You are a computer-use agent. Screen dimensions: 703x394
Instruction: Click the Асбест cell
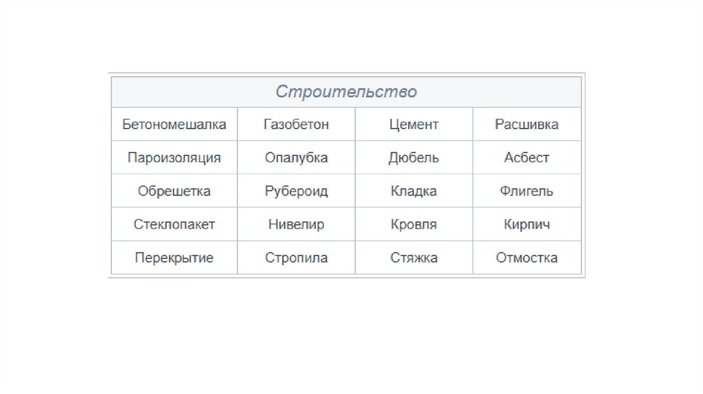(527, 158)
